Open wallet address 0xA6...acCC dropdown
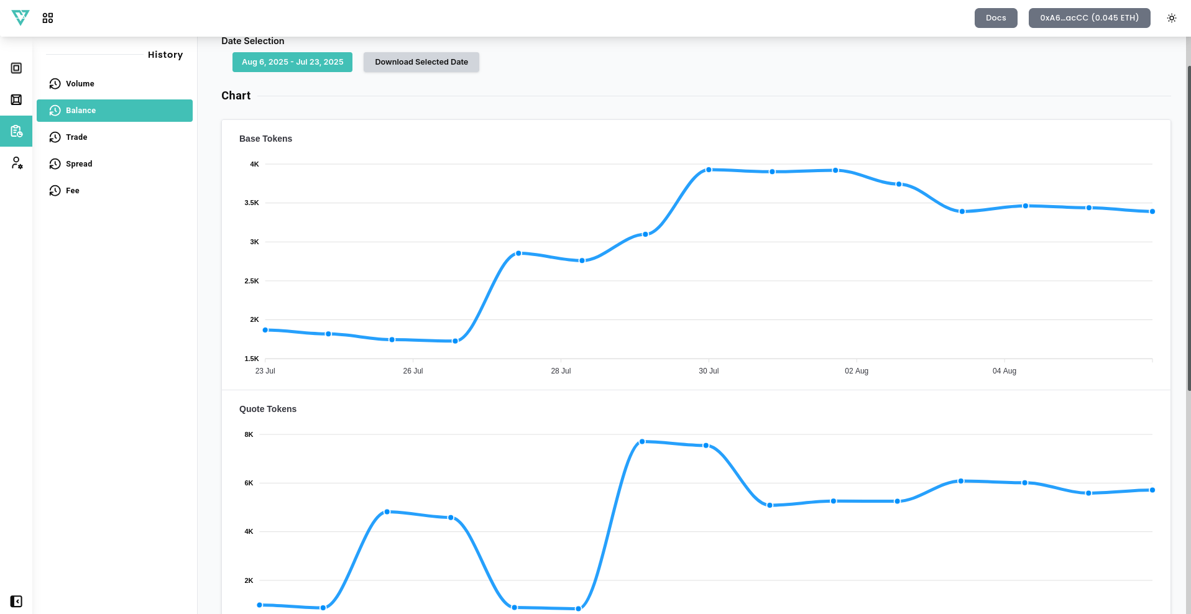 point(1089,18)
